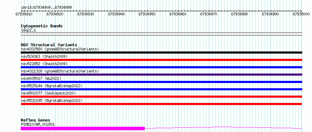Click the red nsv6502077 variant bar

click(161, 97)
